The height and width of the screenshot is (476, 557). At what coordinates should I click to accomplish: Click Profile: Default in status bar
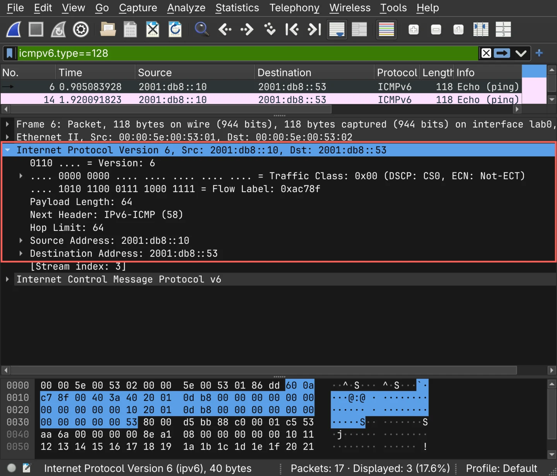[501, 468]
